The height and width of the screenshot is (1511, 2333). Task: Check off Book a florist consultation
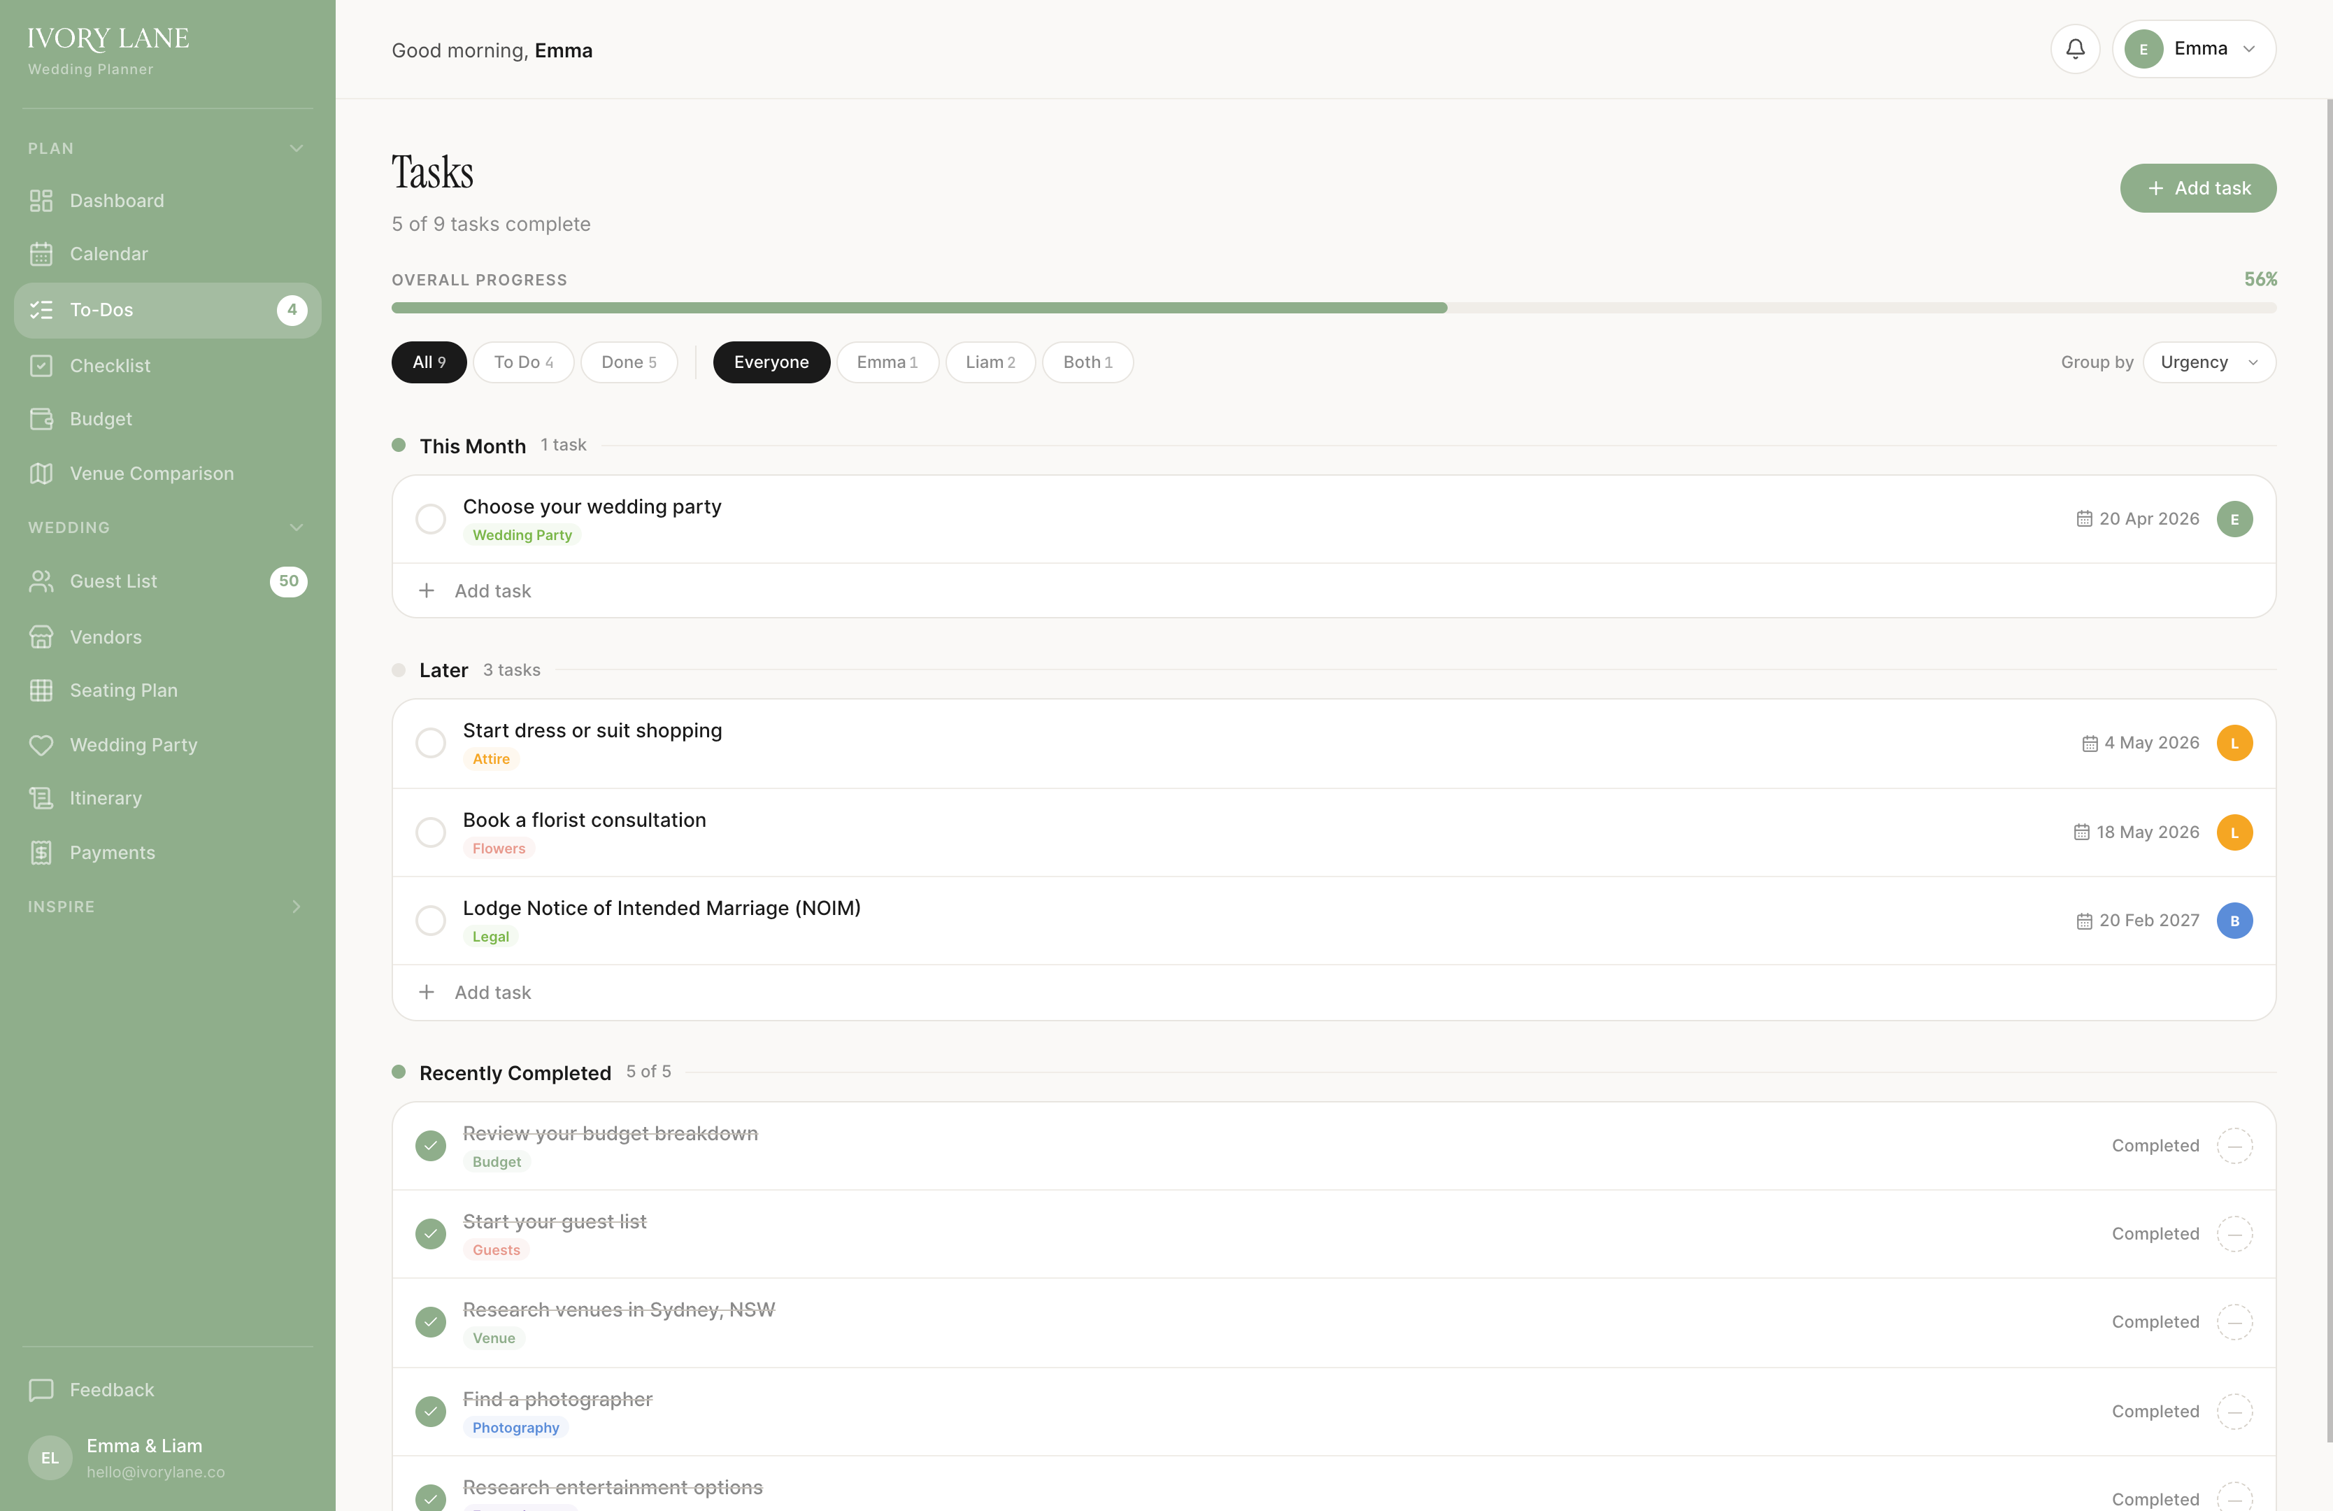click(430, 832)
